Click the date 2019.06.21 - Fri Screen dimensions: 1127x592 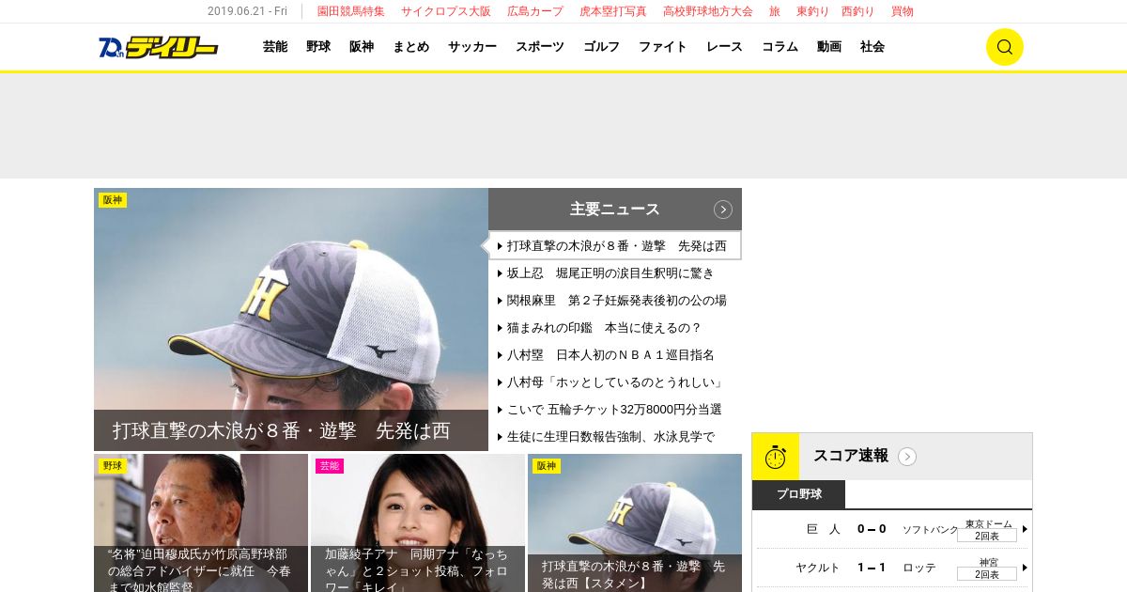tap(247, 11)
